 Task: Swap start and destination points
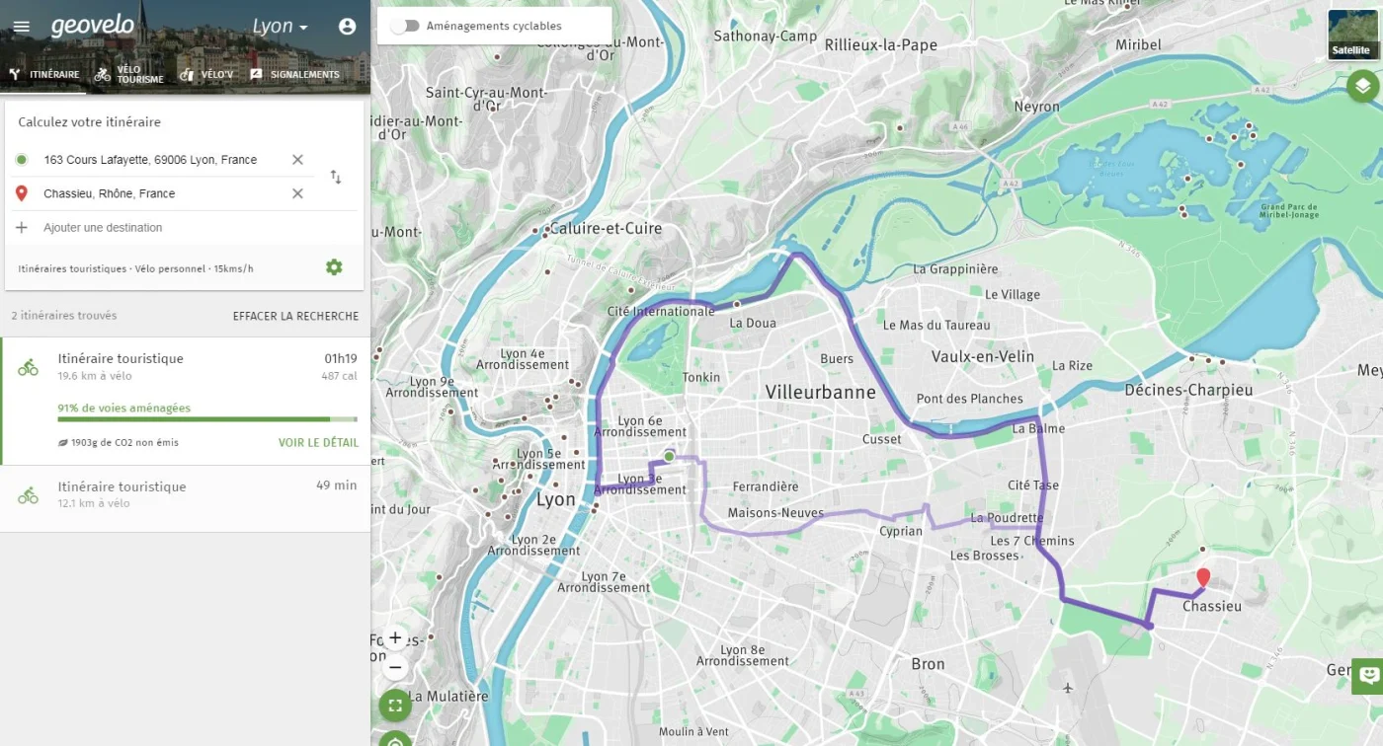point(336,177)
